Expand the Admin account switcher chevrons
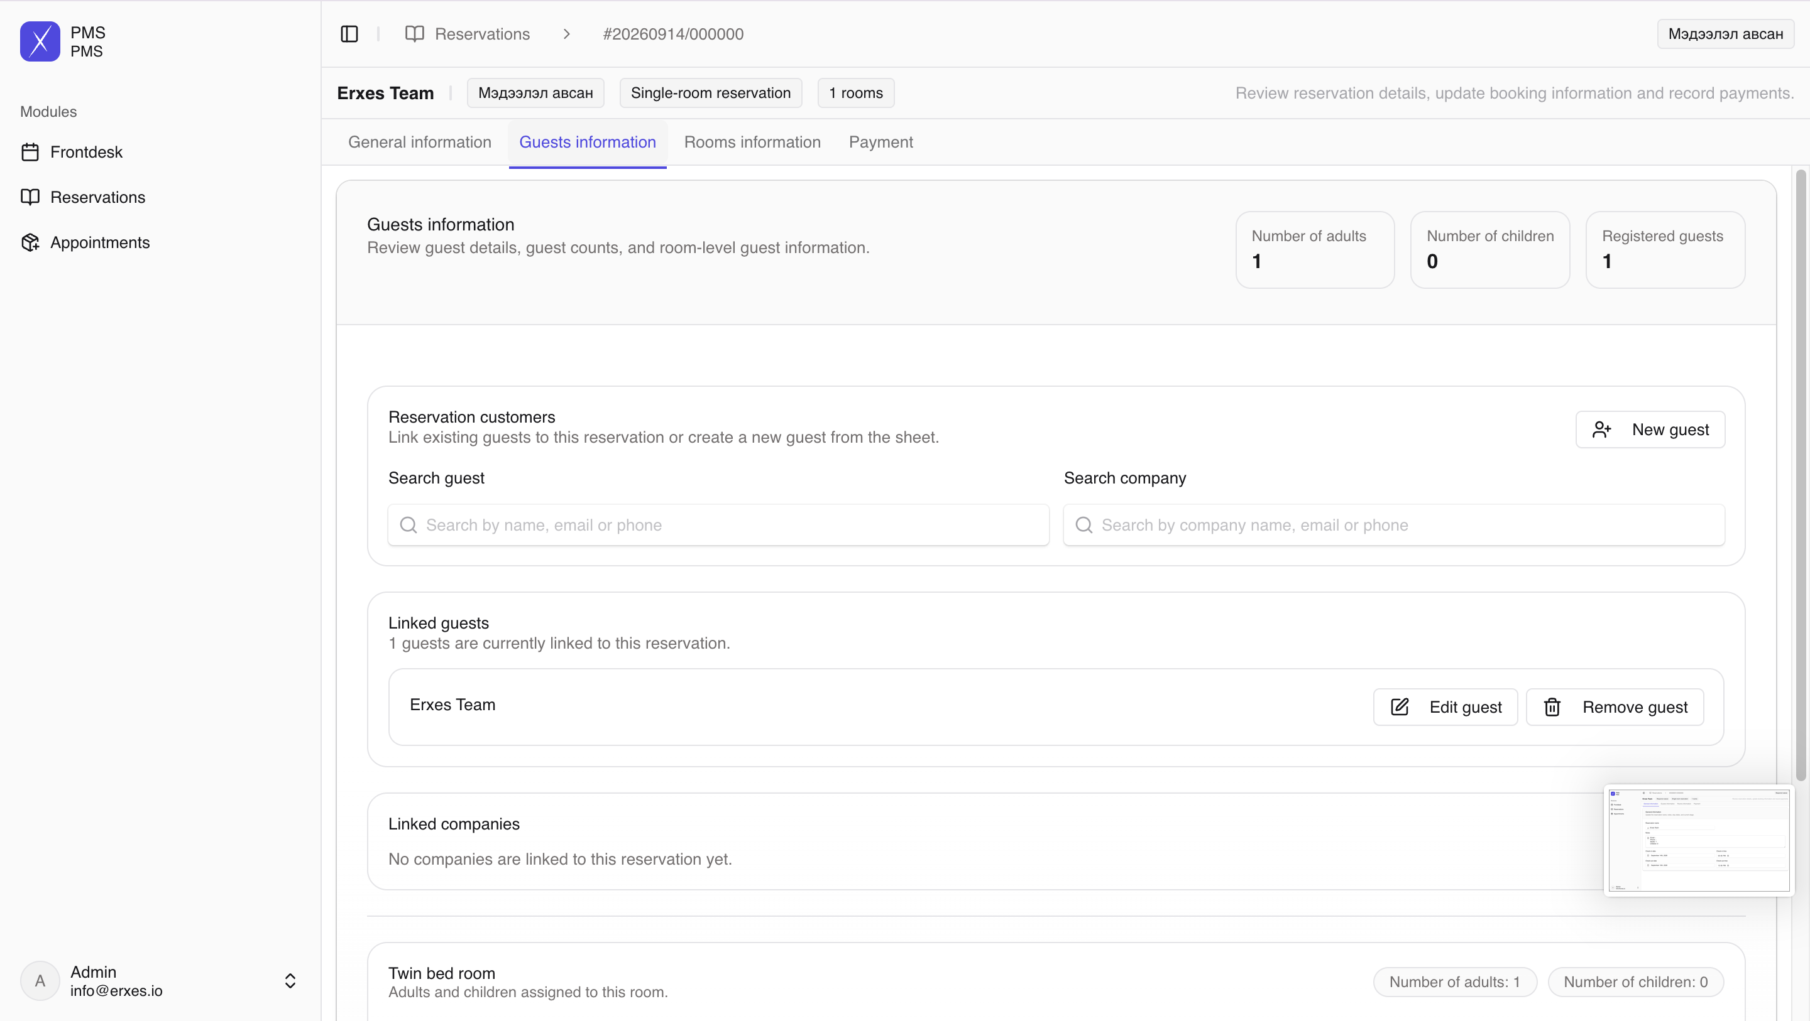The width and height of the screenshot is (1810, 1021). (290, 980)
